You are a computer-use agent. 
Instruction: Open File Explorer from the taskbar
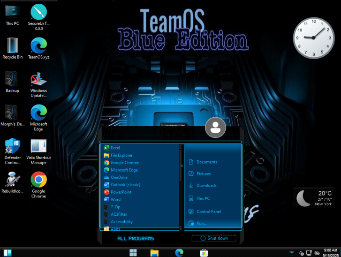[x=154, y=253]
